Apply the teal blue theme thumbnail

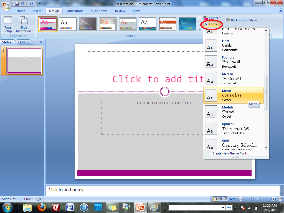point(187,24)
